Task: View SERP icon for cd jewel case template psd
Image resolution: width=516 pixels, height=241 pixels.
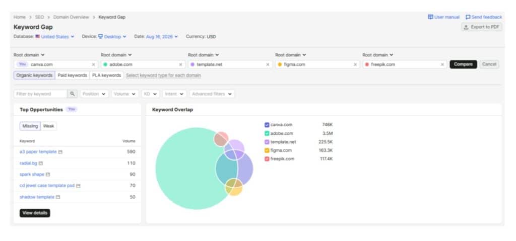Action: point(78,186)
